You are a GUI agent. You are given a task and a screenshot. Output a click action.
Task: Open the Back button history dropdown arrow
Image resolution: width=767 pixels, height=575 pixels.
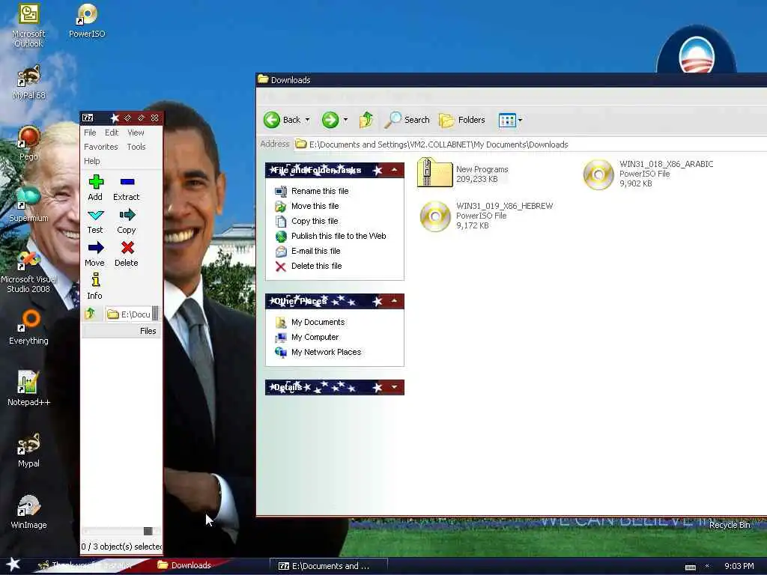[x=308, y=120]
